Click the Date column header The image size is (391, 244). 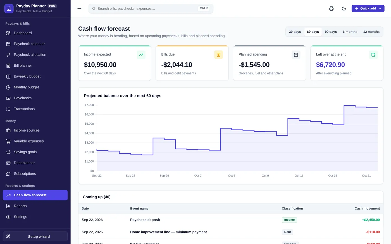(x=85, y=209)
